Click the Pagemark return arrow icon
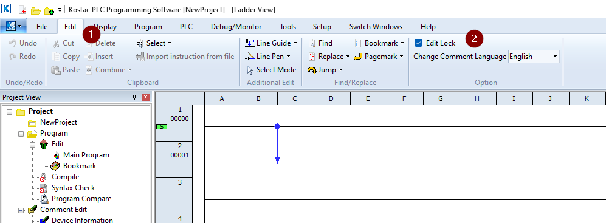 357,57
